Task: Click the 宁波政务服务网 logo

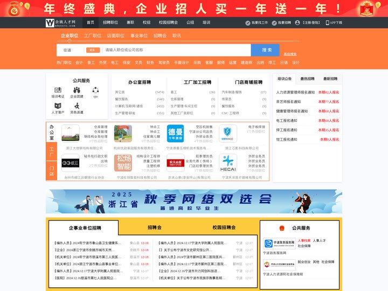Action: pyautogui.click(x=279, y=243)
